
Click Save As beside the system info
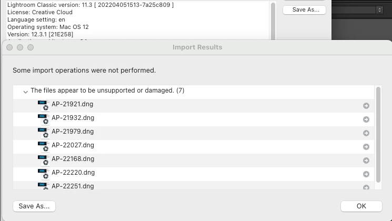point(304,10)
